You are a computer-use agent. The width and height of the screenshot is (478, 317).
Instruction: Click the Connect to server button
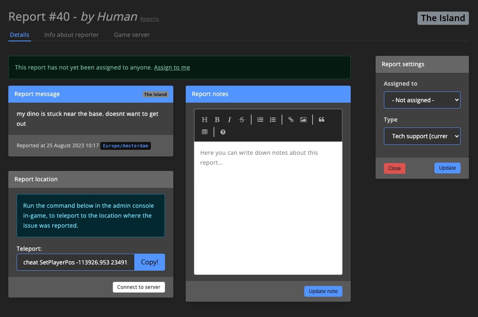pyautogui.click(x=138, y=287)
